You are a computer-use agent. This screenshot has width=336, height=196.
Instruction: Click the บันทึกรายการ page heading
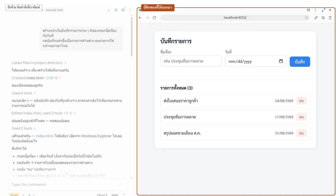[176, 41]
